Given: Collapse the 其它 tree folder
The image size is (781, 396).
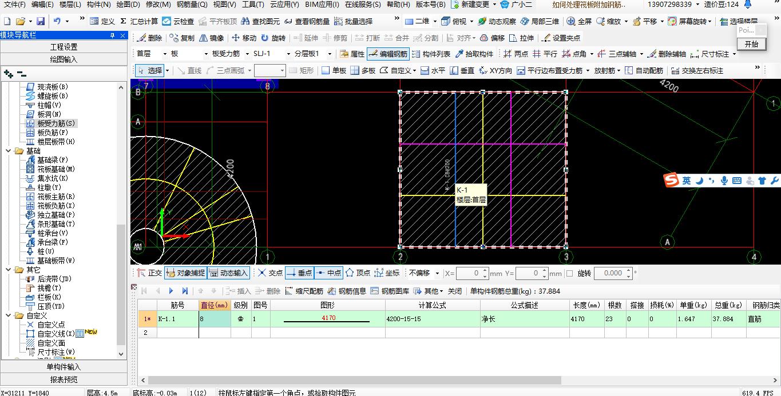Looking at the screenshot, I should click(x=9, y=270).
